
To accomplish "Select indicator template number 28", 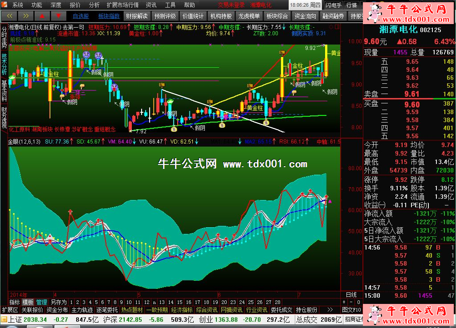I will click(278, 302).
